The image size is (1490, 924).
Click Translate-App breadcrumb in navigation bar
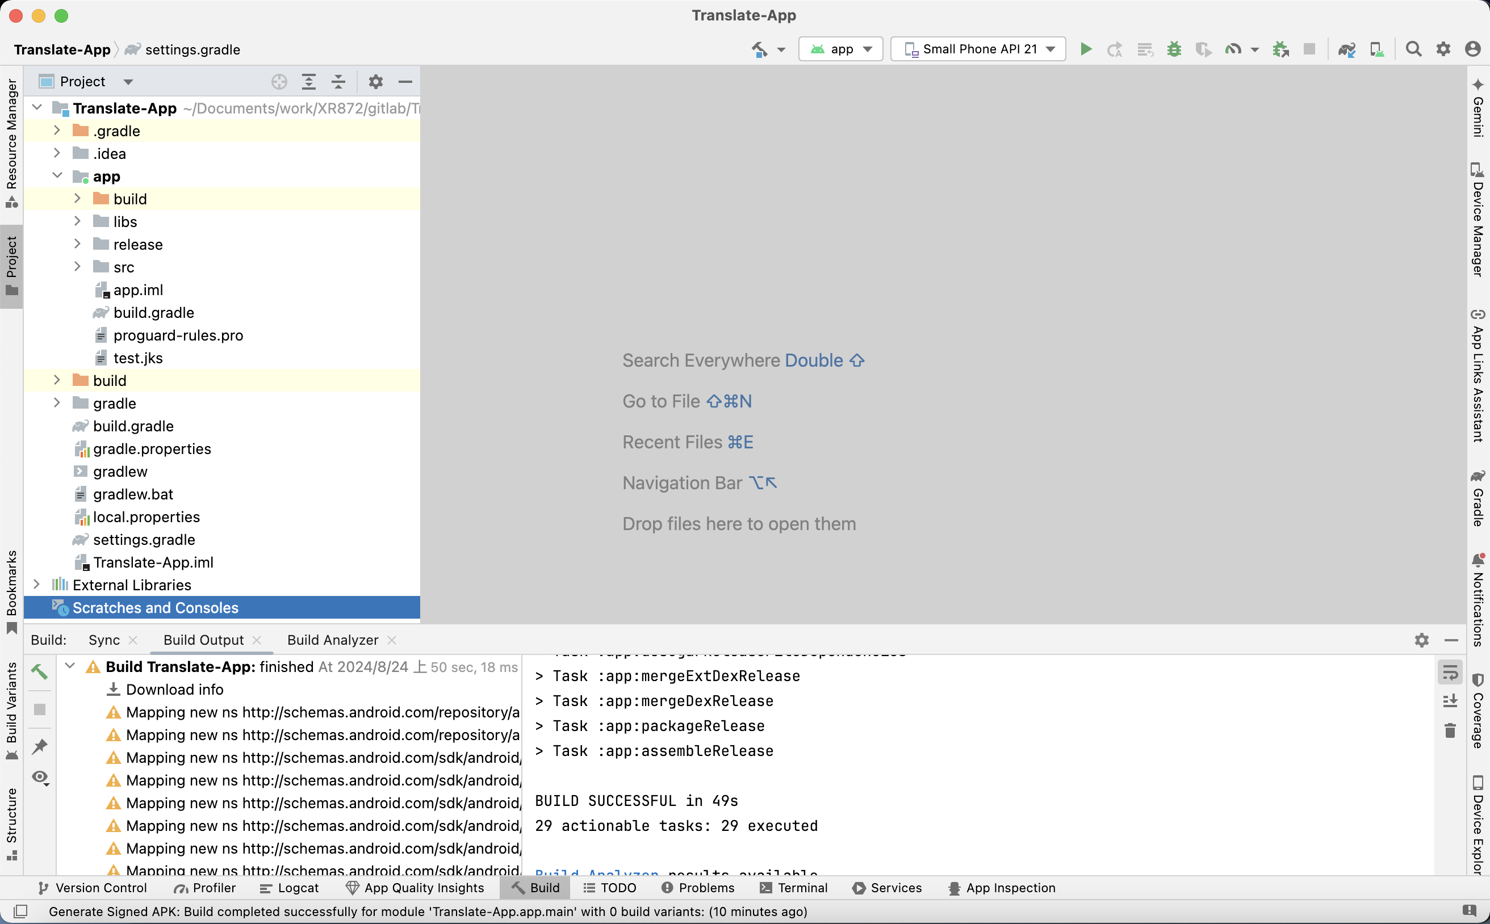pyautogui.click(x=62, y=49)
